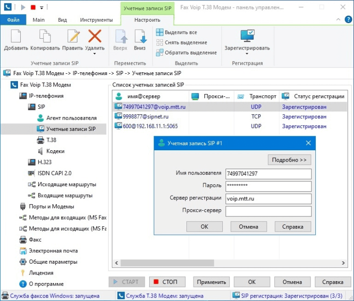The width and height of the screenshot is (354, 301).
Task: Switch to the Инструменты ribbon tab
Action: coord(96,20)
